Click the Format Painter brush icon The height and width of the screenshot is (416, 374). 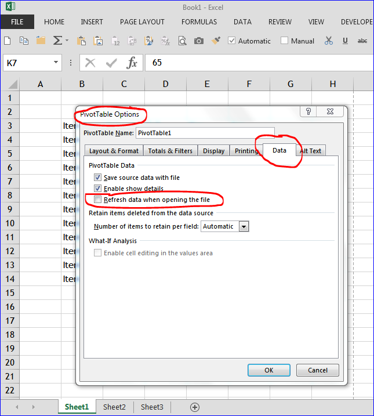click(x=216, y=41)
